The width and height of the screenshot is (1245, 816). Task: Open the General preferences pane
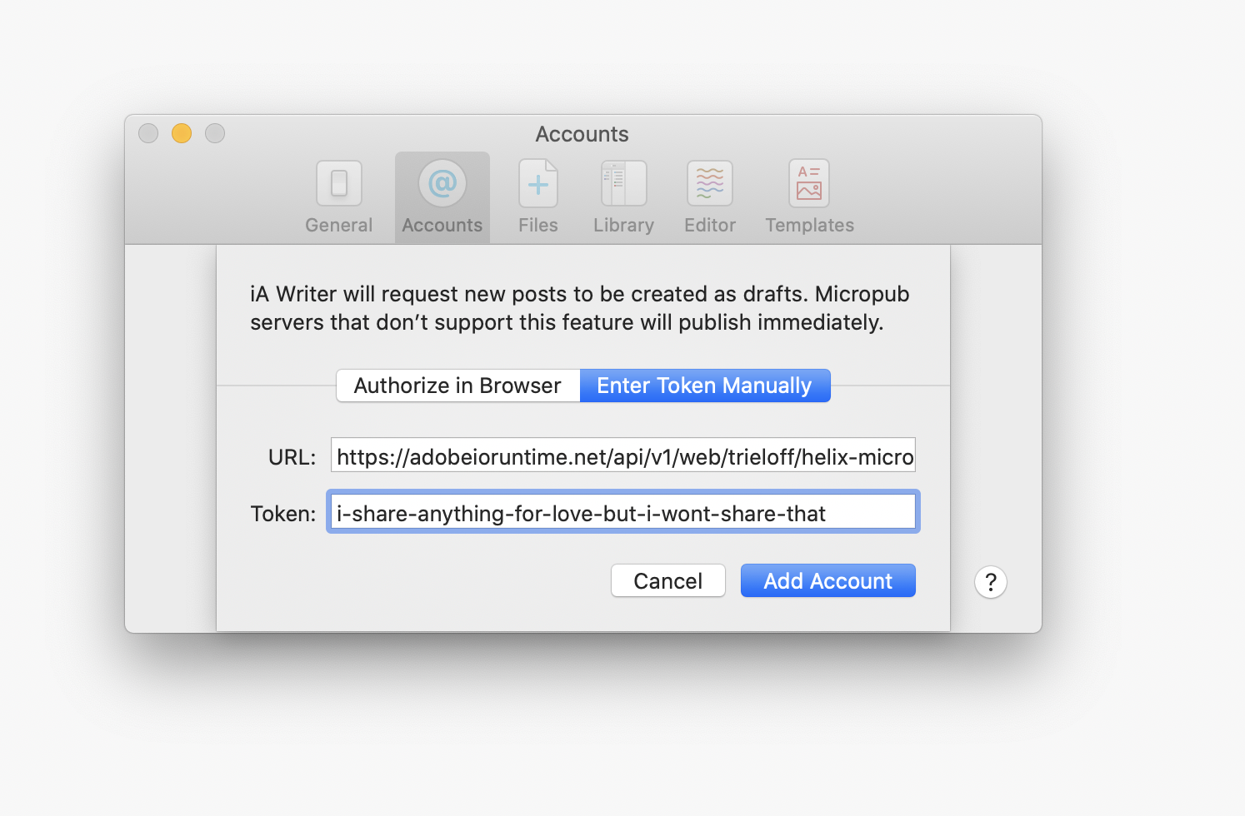coord(338,197)
